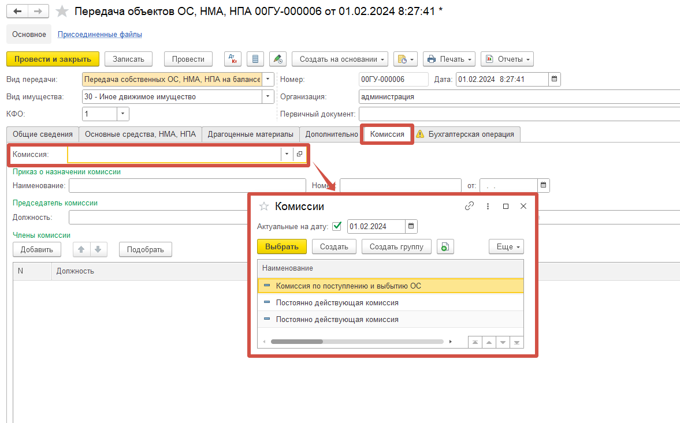Click the Наименование field of the order

pos(187,185)
